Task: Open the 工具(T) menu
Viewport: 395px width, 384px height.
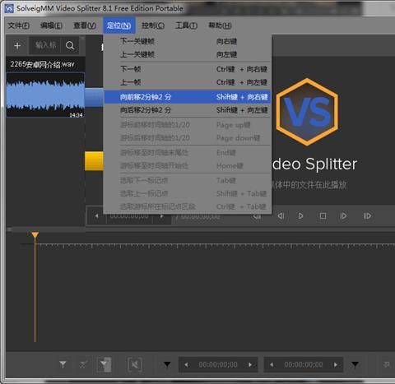Action: pos(186,25)
